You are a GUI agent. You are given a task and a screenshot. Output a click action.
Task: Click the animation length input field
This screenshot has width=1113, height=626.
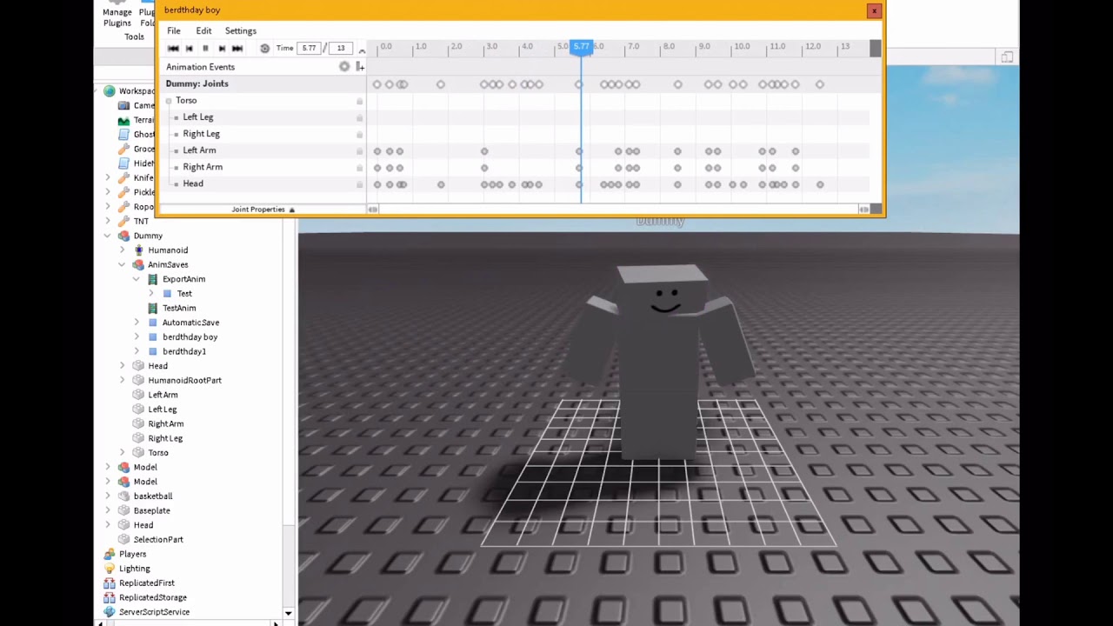pos(341,49)
